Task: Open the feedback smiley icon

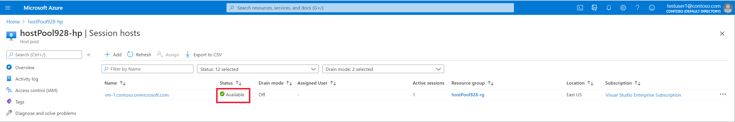Action: click(x=652, y=8)
